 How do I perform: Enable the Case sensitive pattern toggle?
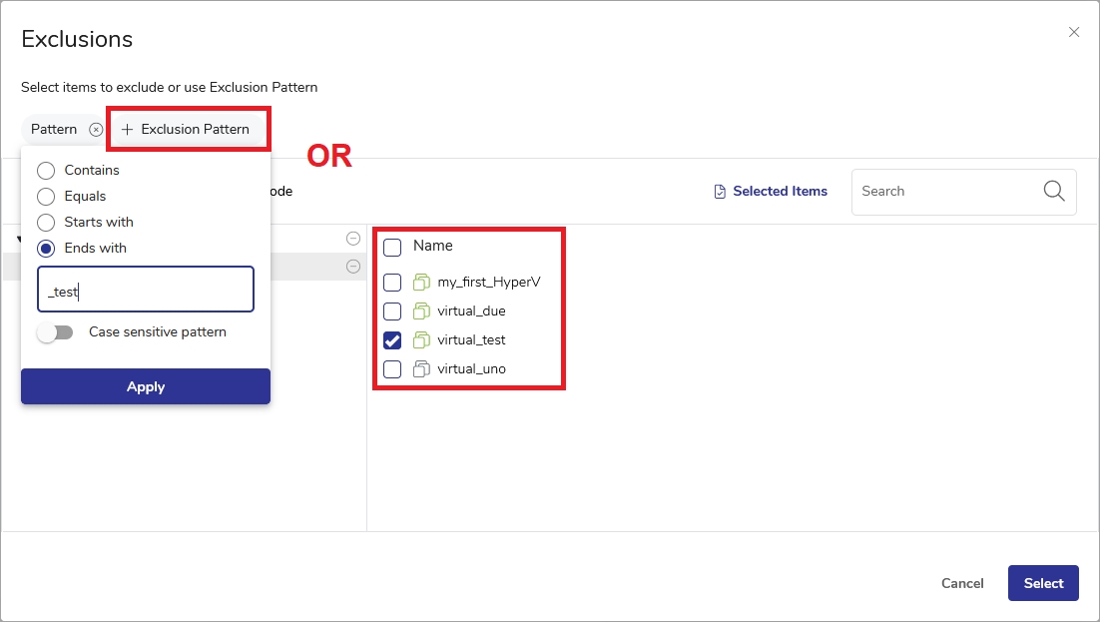[55, 332]
